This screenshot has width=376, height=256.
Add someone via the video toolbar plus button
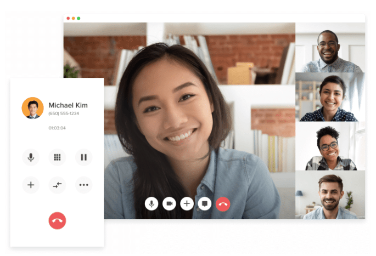pos(187,204)
